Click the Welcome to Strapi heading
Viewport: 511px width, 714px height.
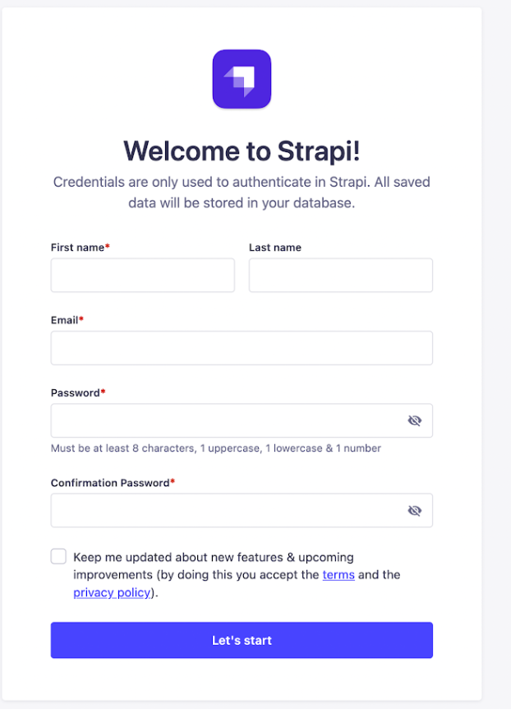[242, 151]
